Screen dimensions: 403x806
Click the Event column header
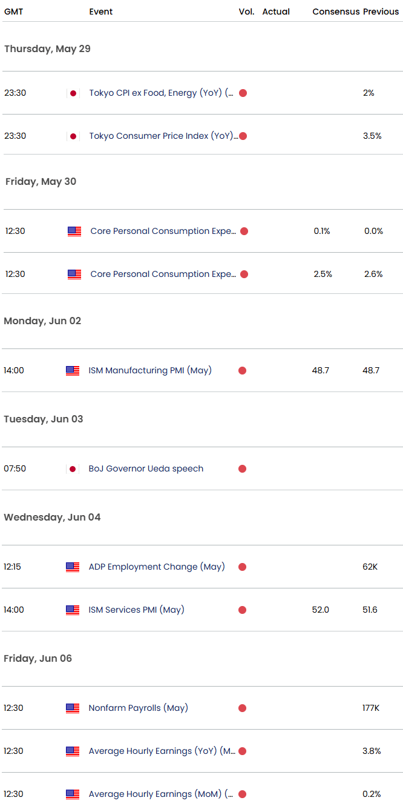pyautogui.click(x=100, y=12)
